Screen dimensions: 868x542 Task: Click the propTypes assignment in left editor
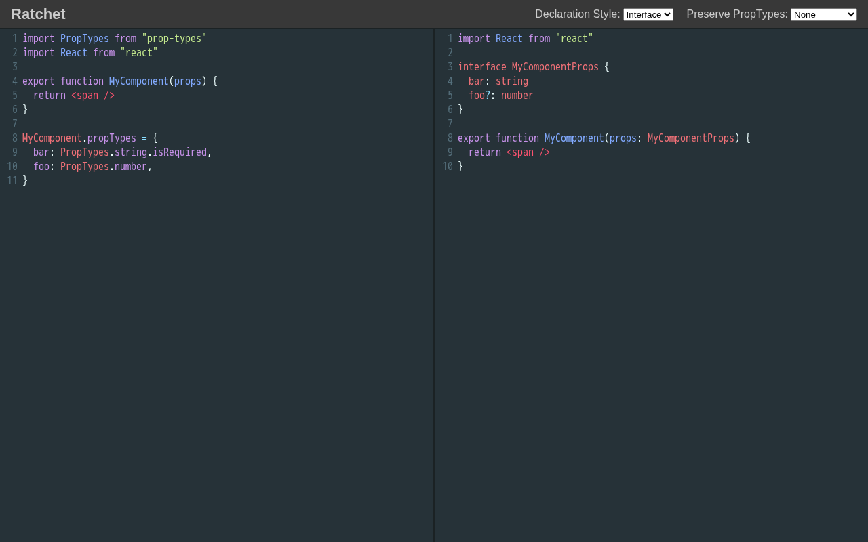(111, 138)
